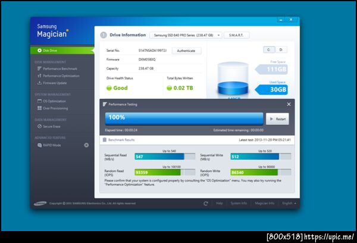Click the Random Write result bar
Screen dimensions: 357x243
[261, 172]
